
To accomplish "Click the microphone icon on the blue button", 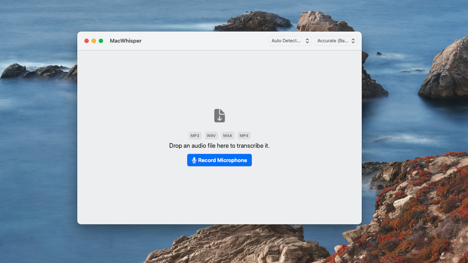I will (194, 160).
